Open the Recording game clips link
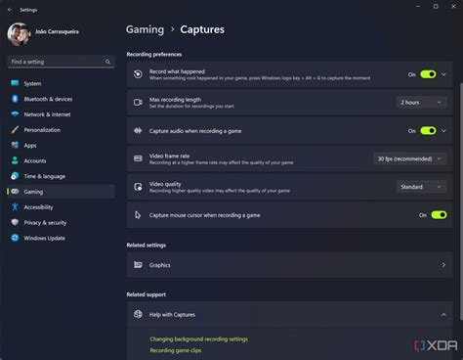Screen dimensions: 463x360 pyautogui.click(x=176, y=350)
